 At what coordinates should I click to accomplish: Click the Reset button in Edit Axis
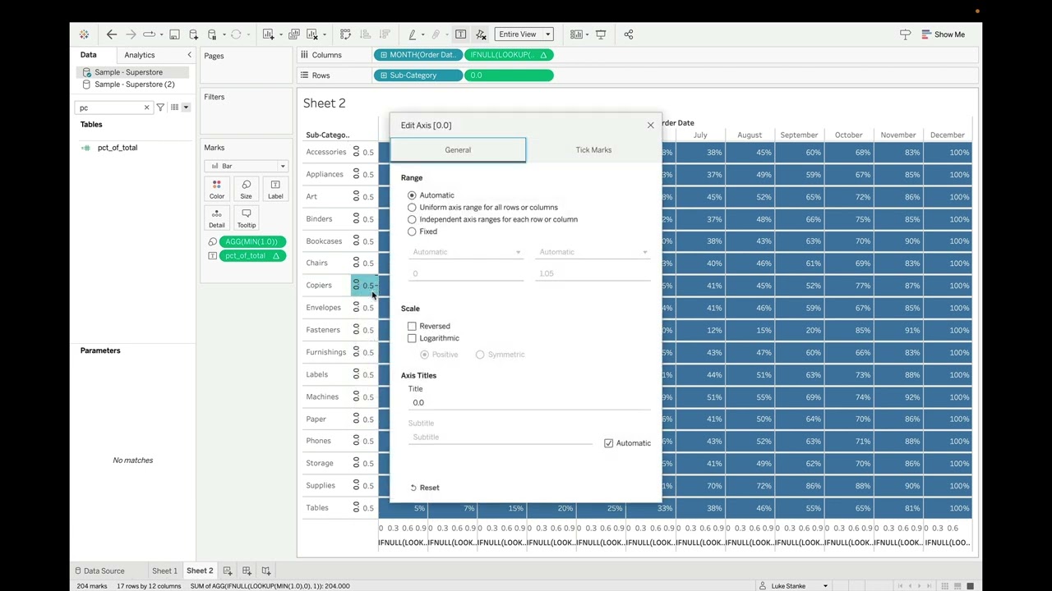tap(425, 488)
